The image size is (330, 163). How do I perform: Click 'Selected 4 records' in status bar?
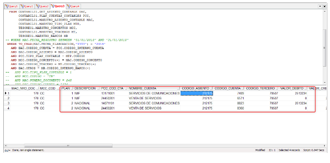coord(289,150)
